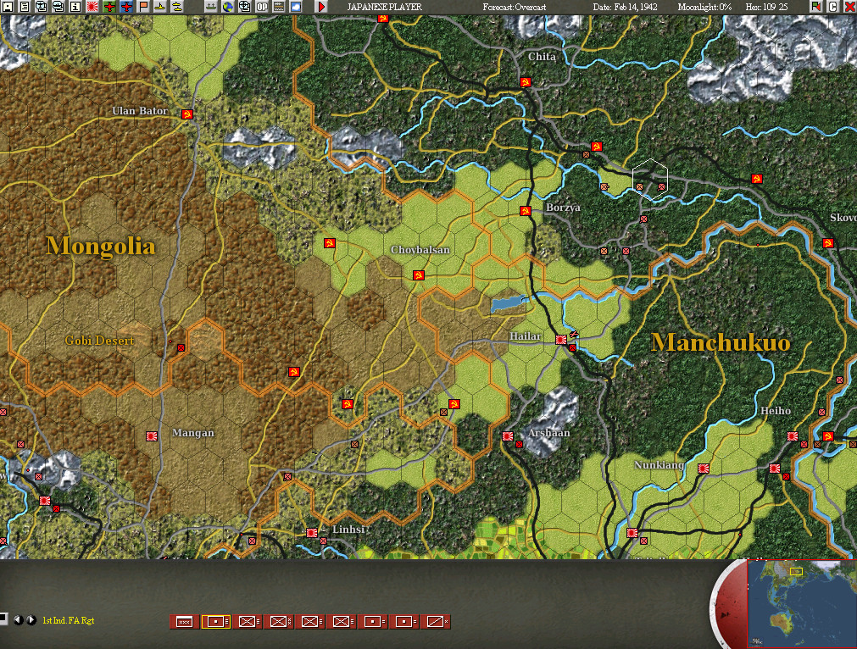Click the Japanese rising sun flag icon
The image size is (857, 649).
92,7
